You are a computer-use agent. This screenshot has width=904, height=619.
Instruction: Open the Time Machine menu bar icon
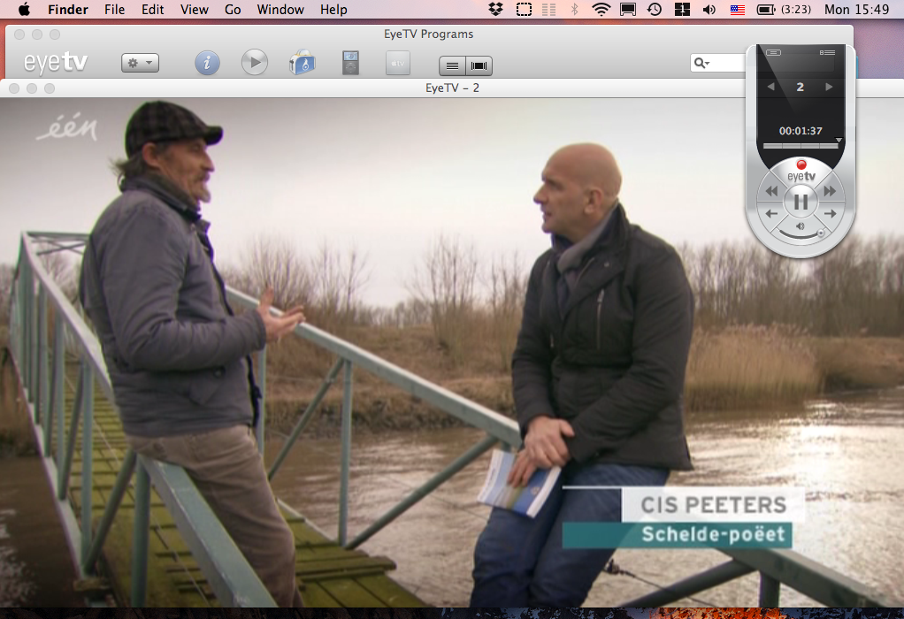pos(655,9)
